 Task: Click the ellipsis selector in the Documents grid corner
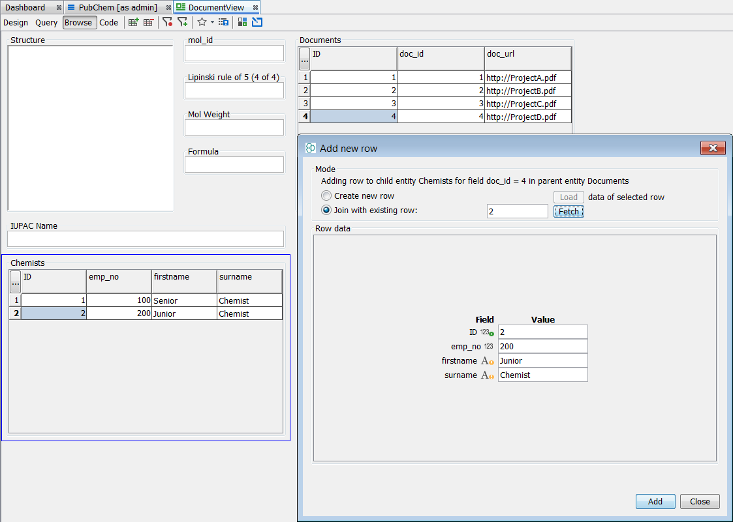click(x=304, y=58)
